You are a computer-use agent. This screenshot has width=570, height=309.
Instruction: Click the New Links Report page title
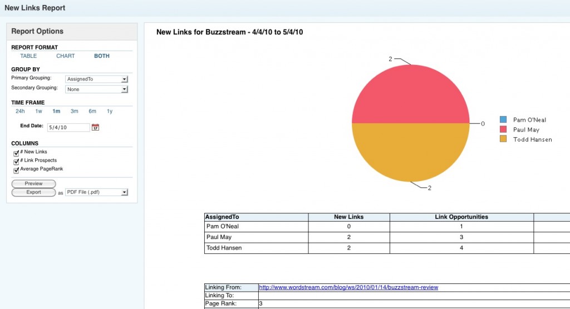(35, 8)
